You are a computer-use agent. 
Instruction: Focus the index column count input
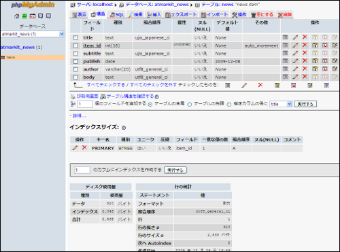[82, 170]
